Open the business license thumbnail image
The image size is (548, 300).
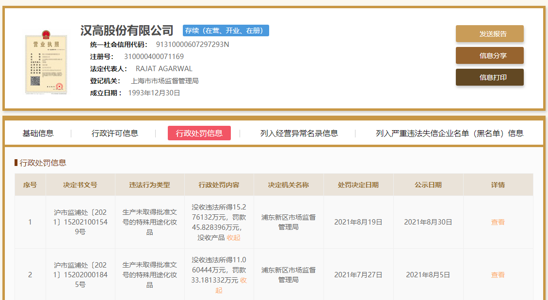point(46,62)
